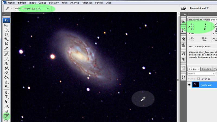217x122 pixels.
Task: Expand the panel dock double arrows
Action: [x=185, y=14]
